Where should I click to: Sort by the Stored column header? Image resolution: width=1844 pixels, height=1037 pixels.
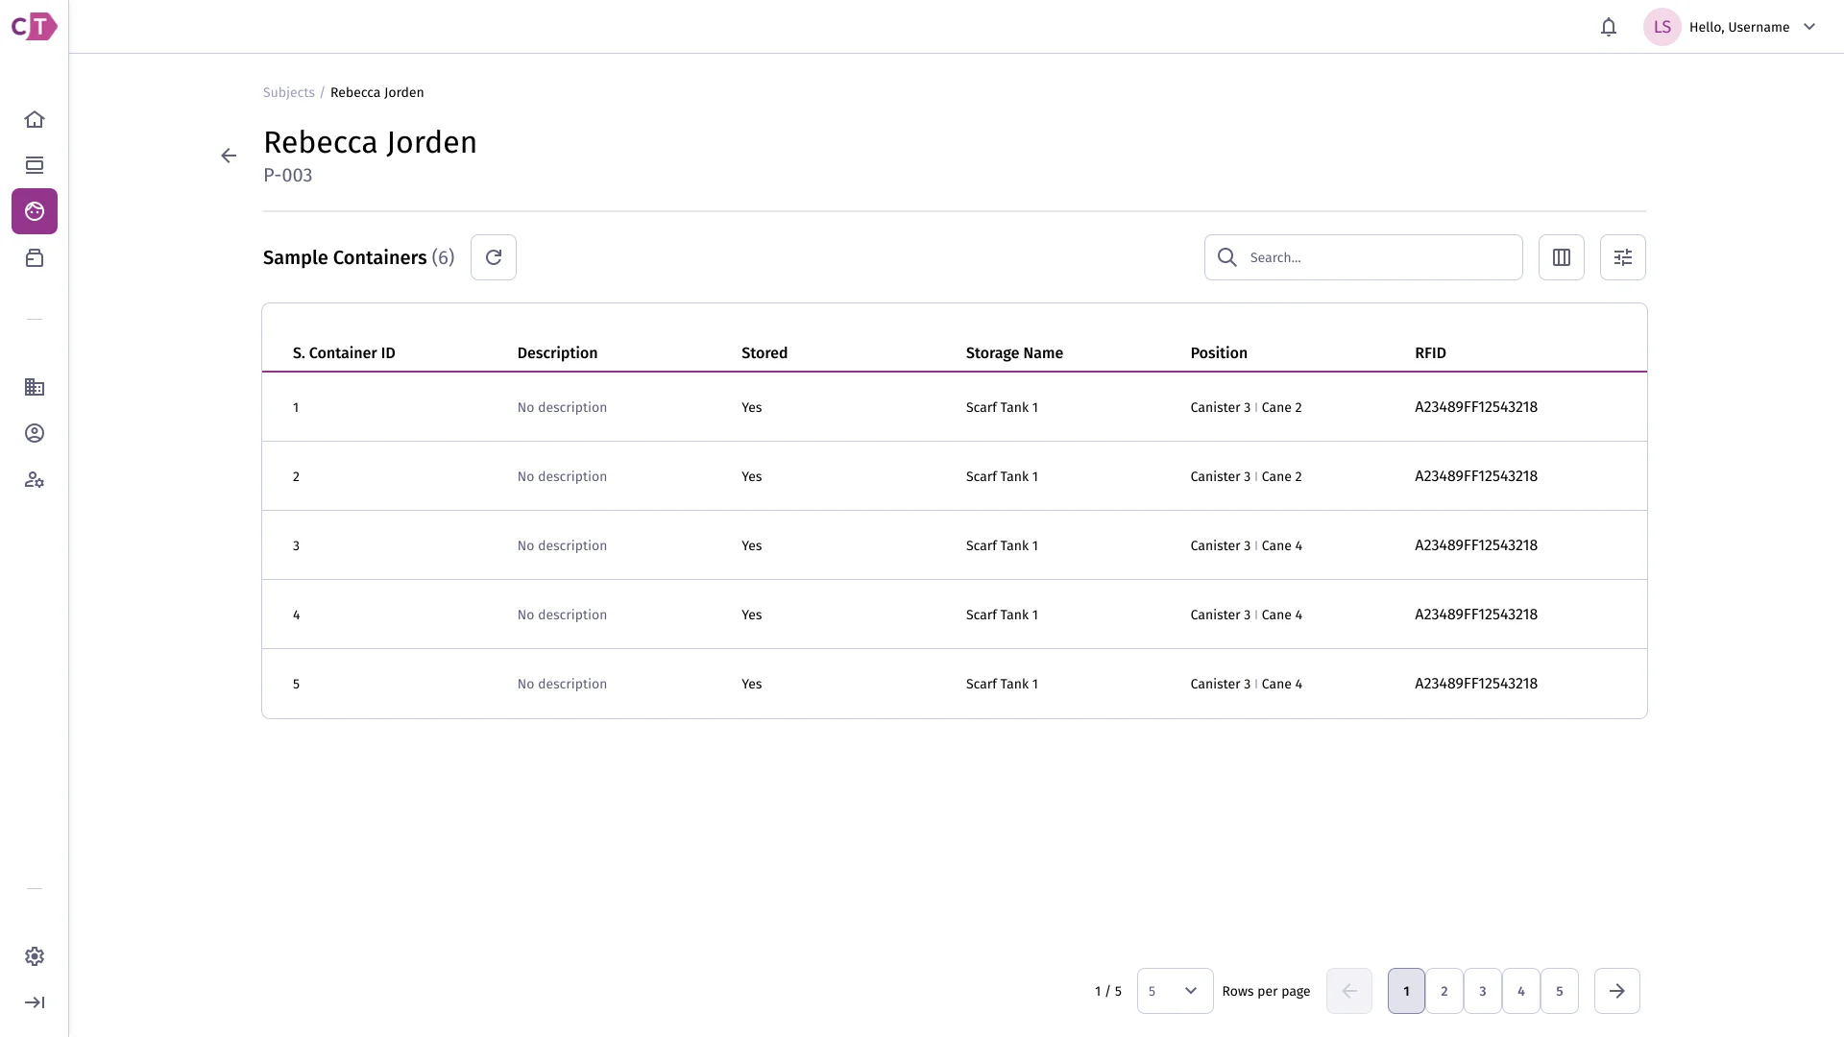[x=764, y=353]
